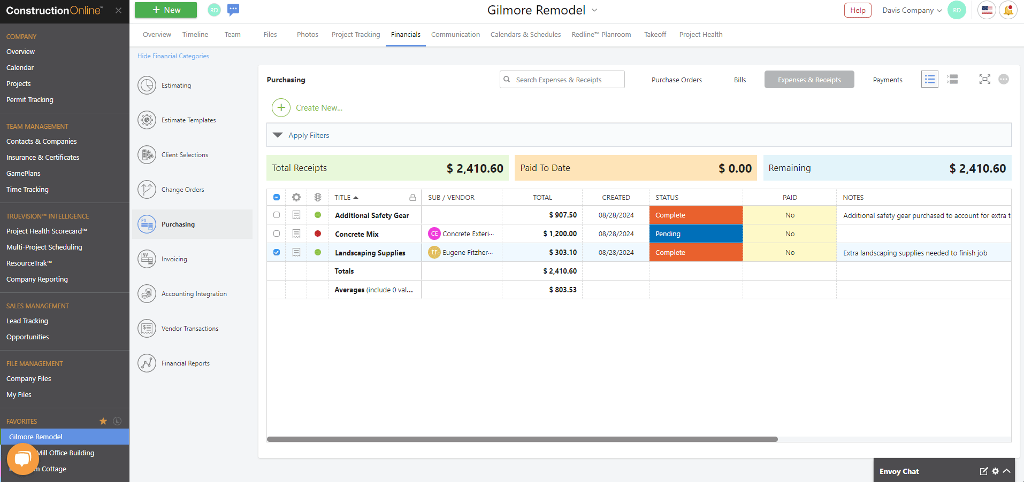Screen dimensions: 1024x482
Task: Open the Change Orders icon
Action: [147, 190]
